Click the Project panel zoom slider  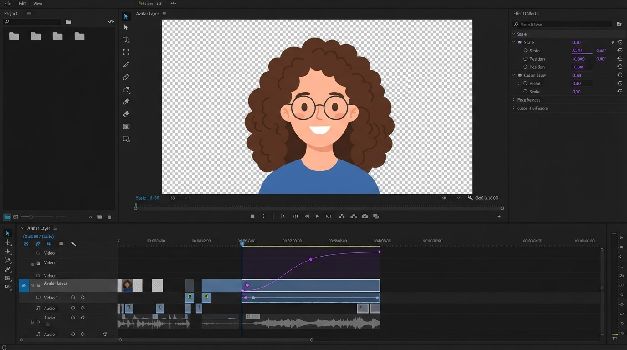point(31,217)
